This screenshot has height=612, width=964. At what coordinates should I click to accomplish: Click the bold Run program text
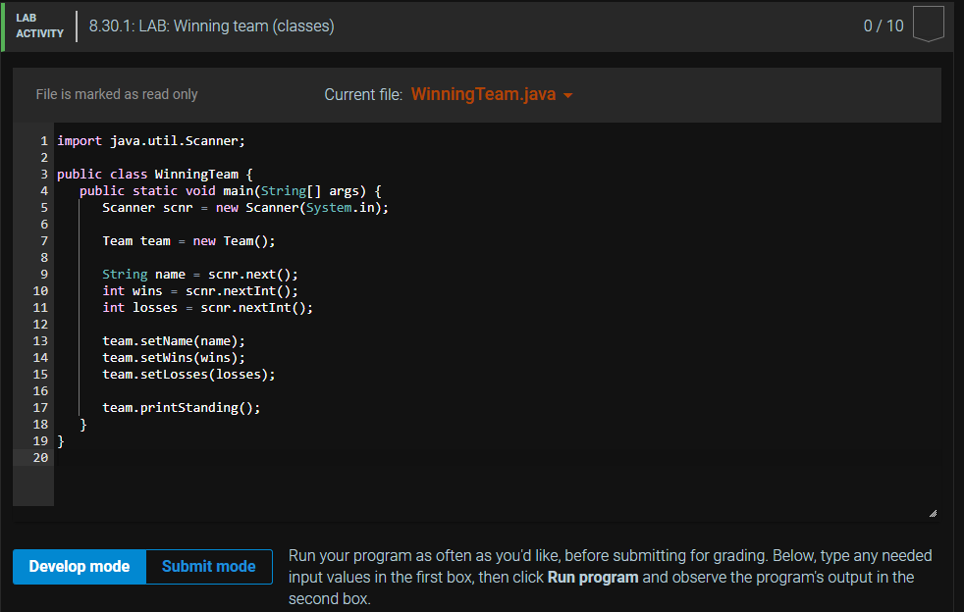[593, 577]
